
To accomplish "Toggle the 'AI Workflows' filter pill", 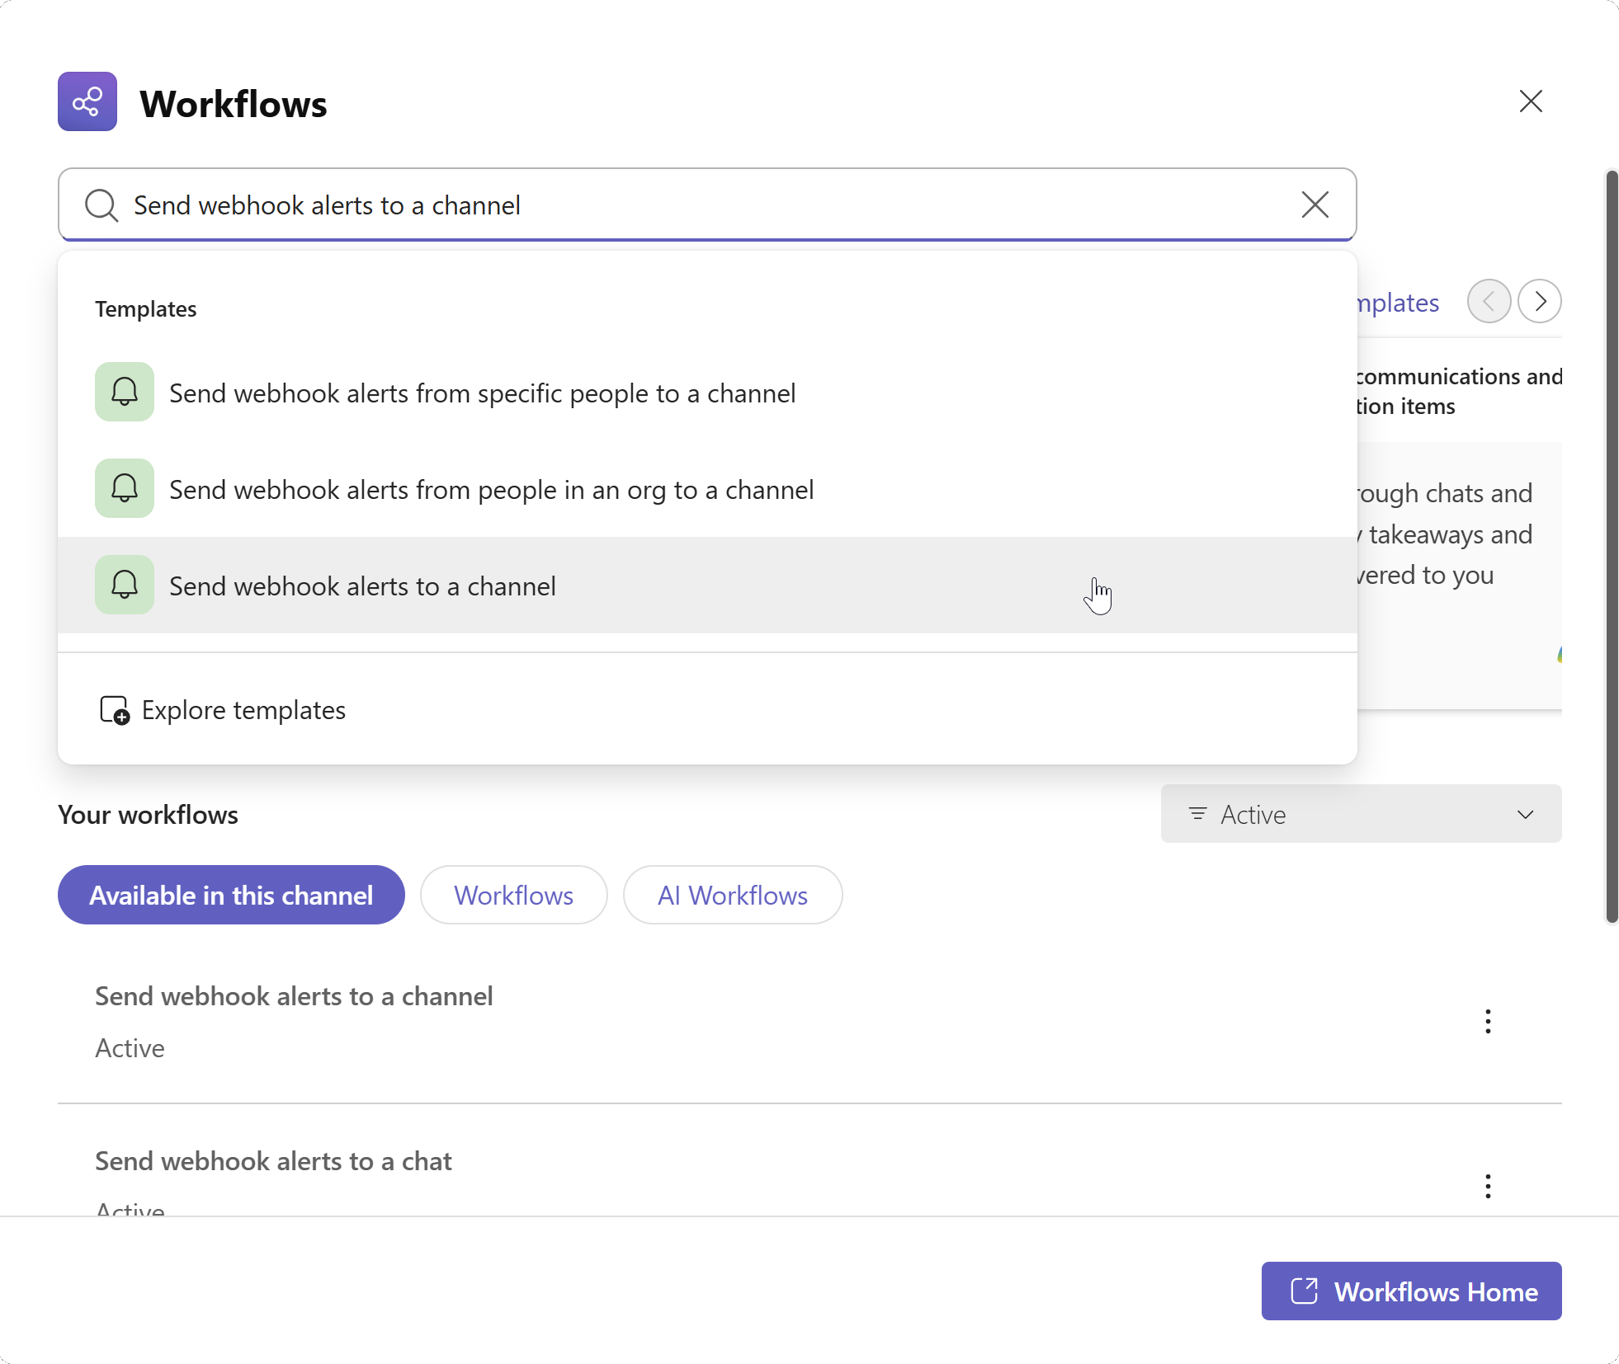I will pos(733,895).
